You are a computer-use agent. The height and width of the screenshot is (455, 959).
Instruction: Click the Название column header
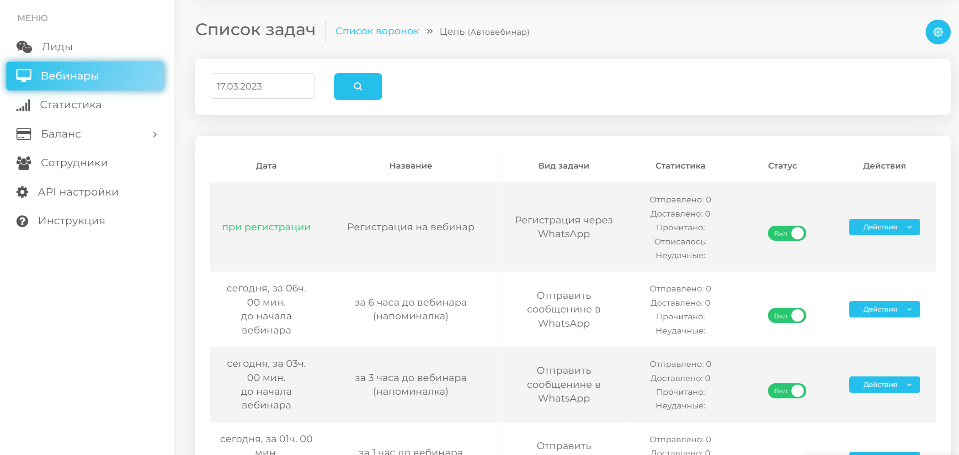410,166
